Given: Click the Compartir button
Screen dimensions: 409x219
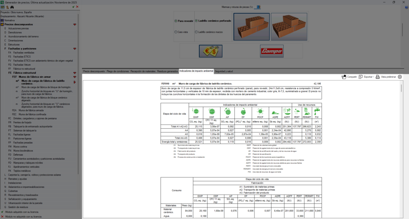Looking at the screenshot, I should pyautogui.click(x=349, y=77).
